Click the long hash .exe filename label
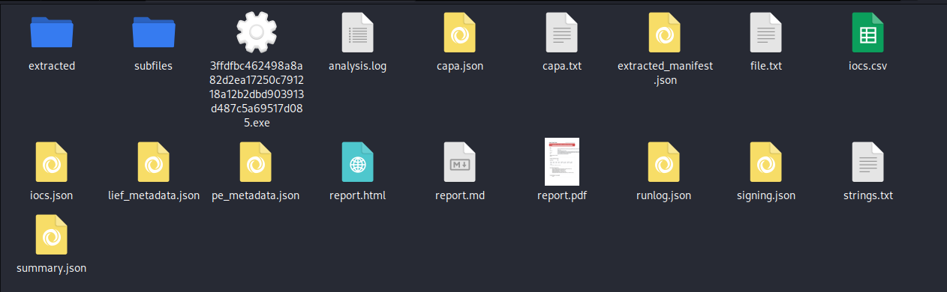Image resolution: width=947 pixels, height=292 pixels. click(x=256, y=94)
